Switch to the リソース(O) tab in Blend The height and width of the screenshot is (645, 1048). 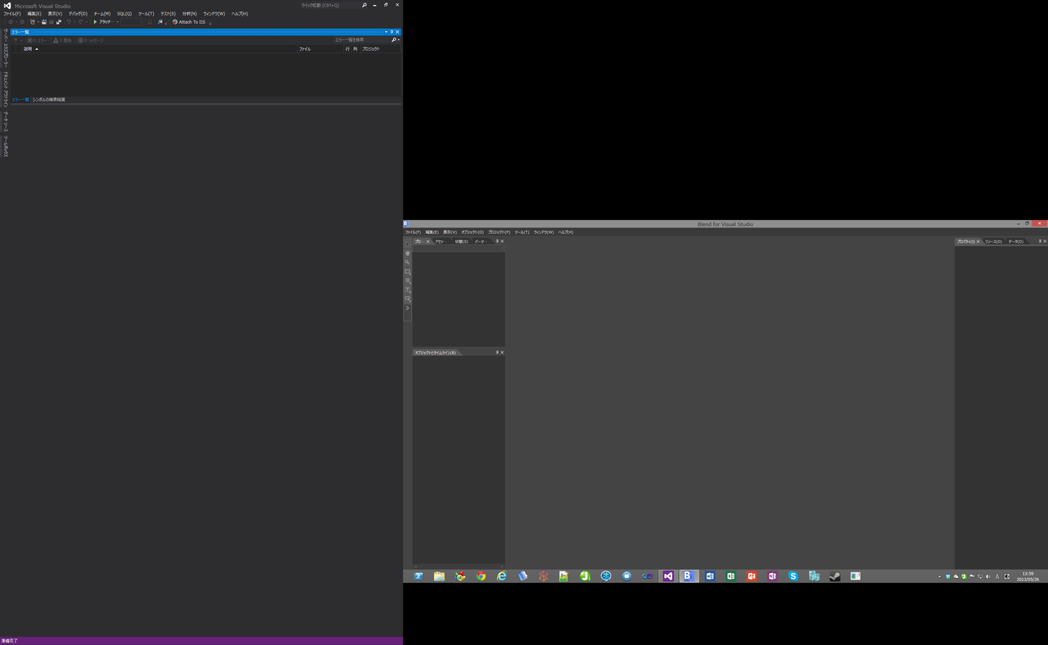tap(993, 241)
